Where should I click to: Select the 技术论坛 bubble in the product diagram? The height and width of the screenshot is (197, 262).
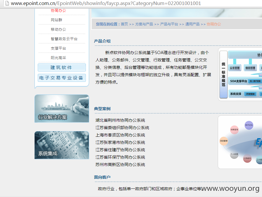click(249, 125)
